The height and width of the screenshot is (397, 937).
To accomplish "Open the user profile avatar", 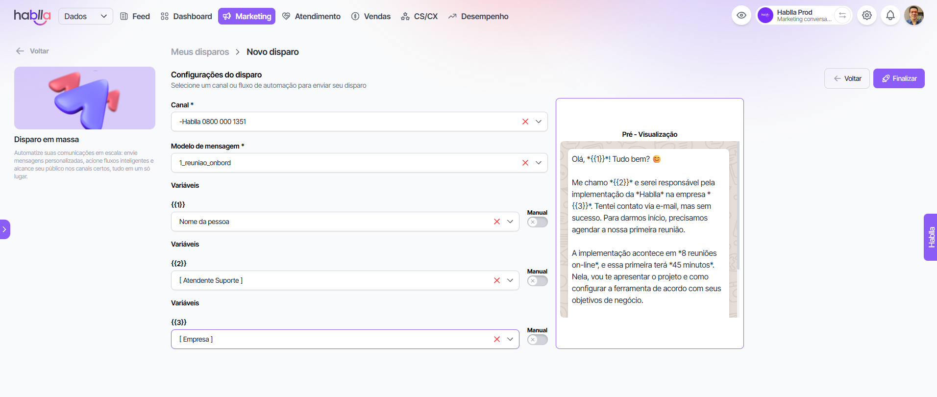I will click(x=913, y=16).
